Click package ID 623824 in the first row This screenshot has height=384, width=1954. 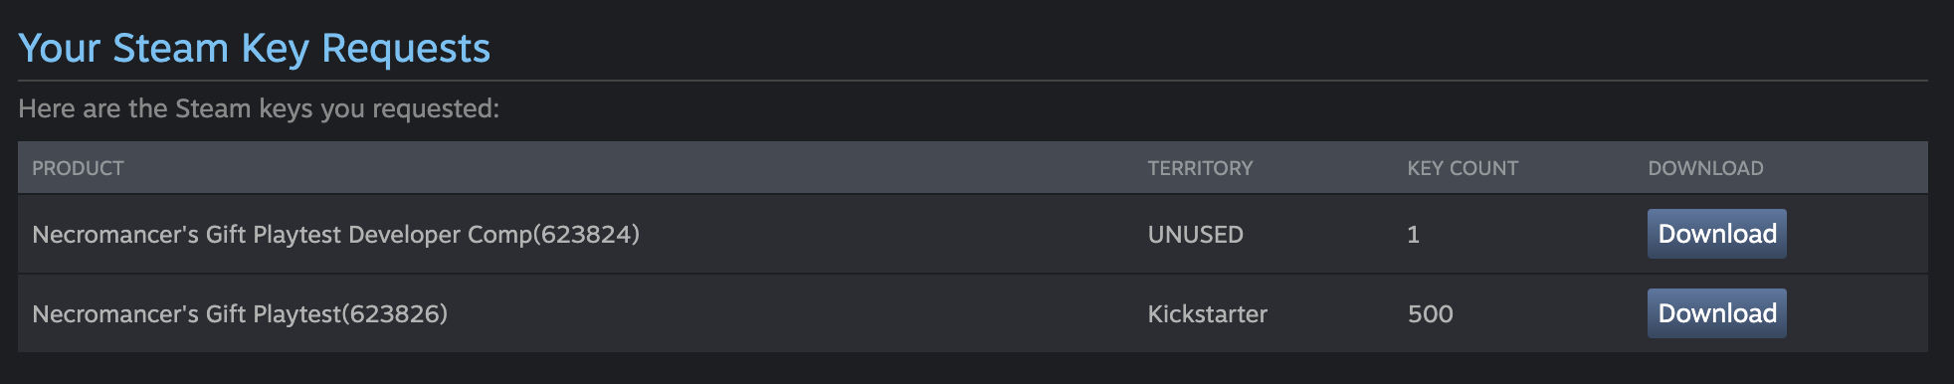586,235
